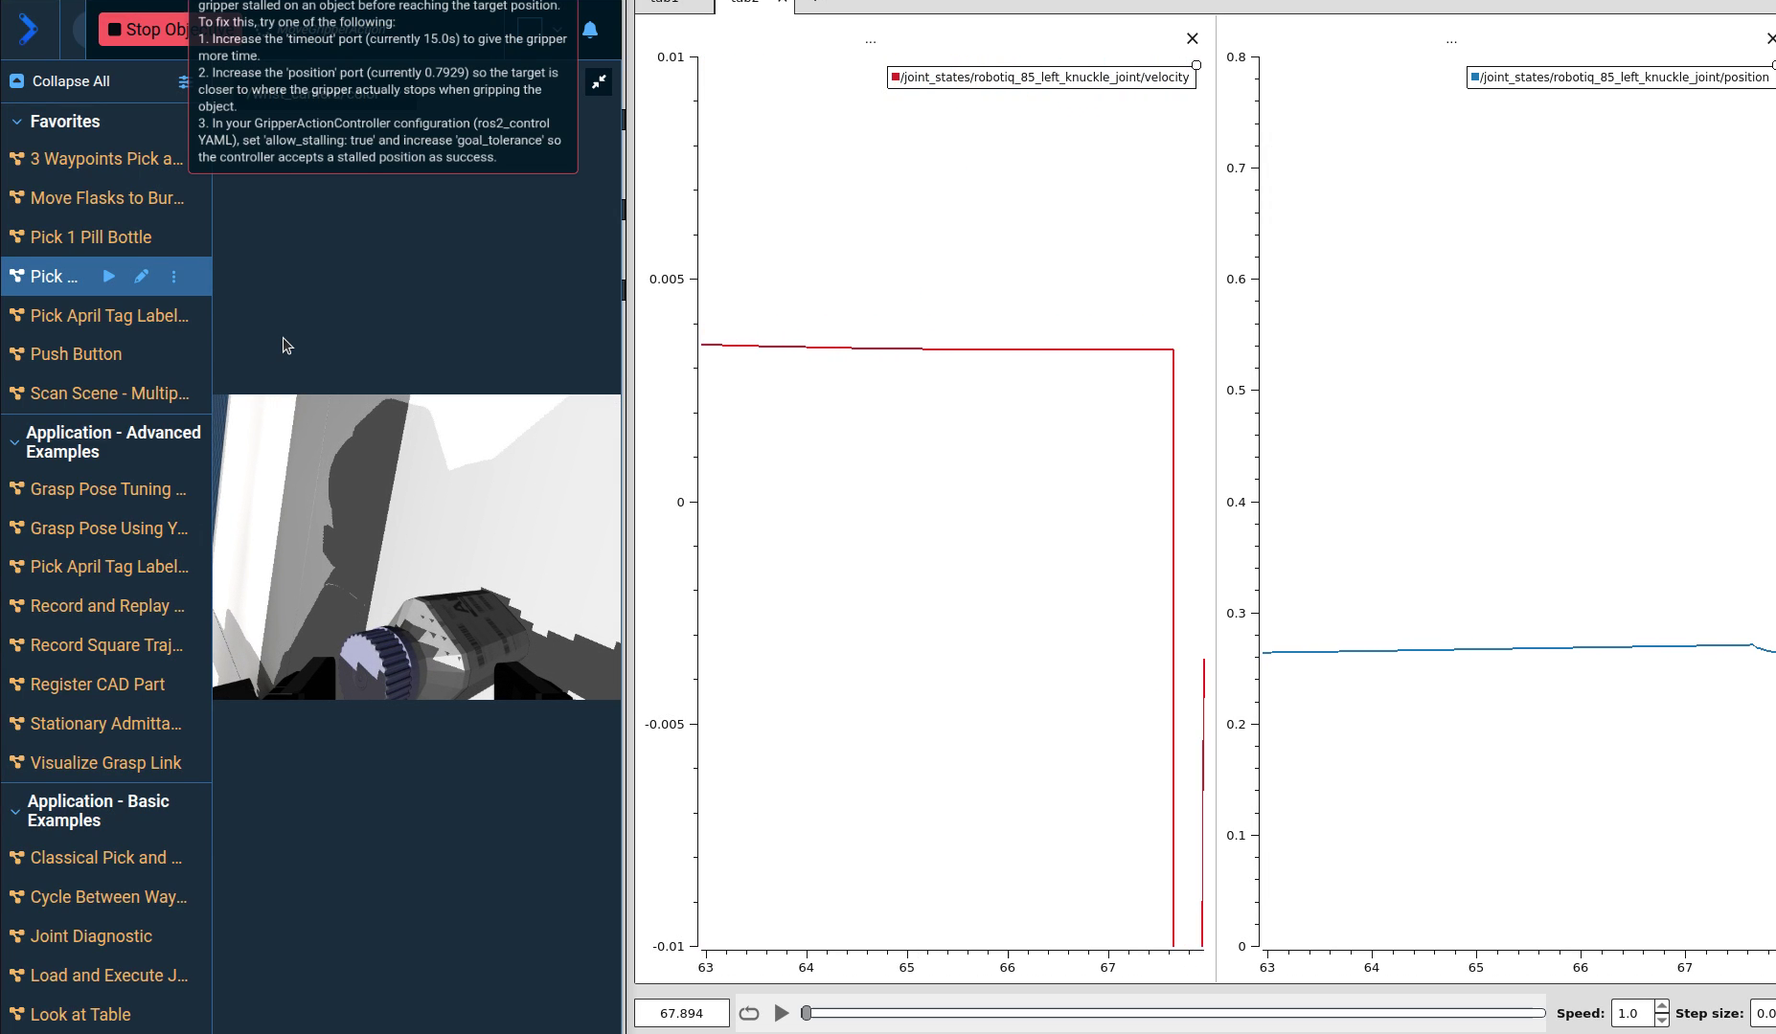Click the Collapse All icon

(x=17, y=81)
